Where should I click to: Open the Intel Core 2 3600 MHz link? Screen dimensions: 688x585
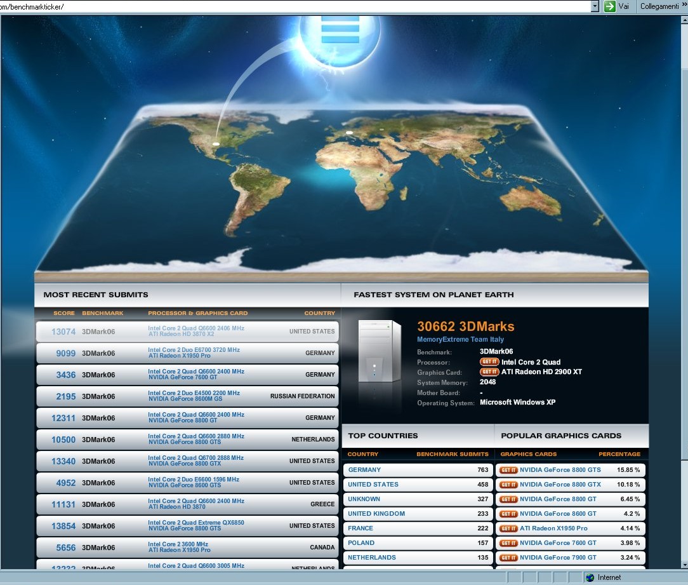click(x=178, y=544)
